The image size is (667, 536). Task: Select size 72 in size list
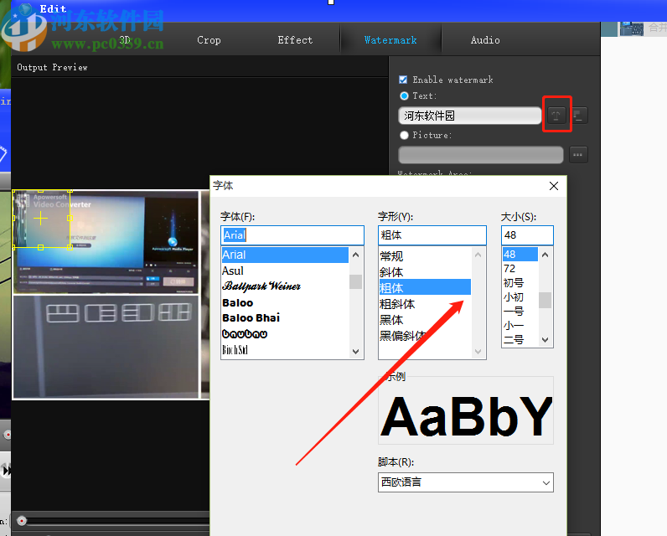pos(520,269)
